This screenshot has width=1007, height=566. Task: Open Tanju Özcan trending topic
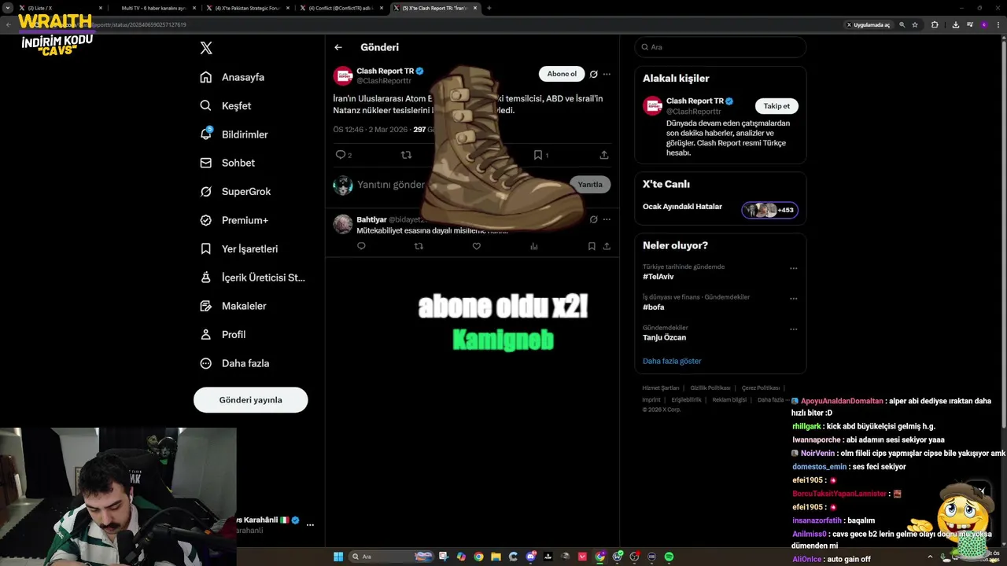[664, 337]
